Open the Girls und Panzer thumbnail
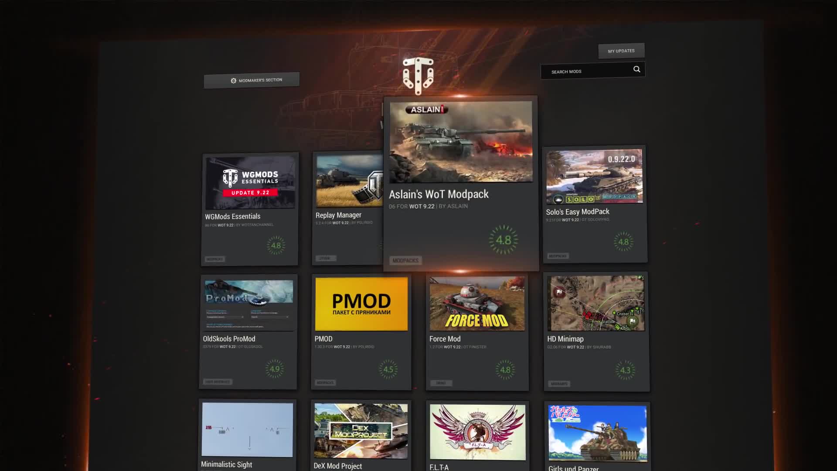837x471 pixels. click(598, 433)
